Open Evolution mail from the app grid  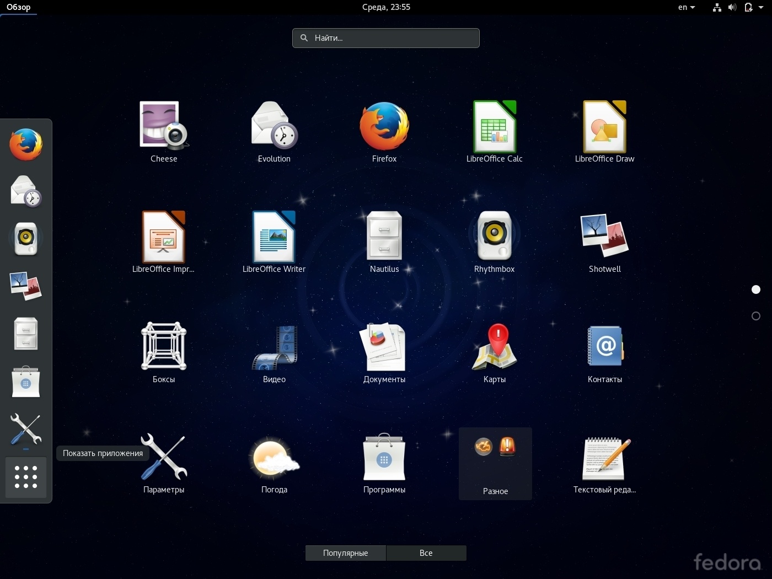point(274,132)
